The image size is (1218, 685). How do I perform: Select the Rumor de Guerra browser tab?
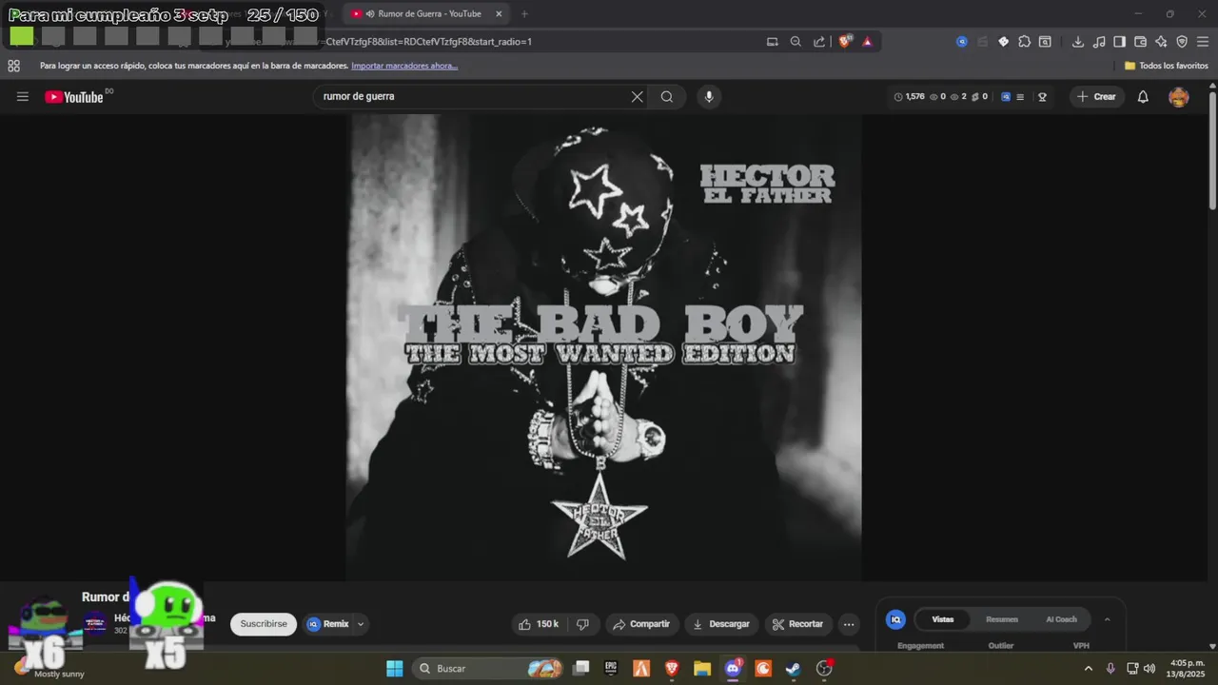426,14
